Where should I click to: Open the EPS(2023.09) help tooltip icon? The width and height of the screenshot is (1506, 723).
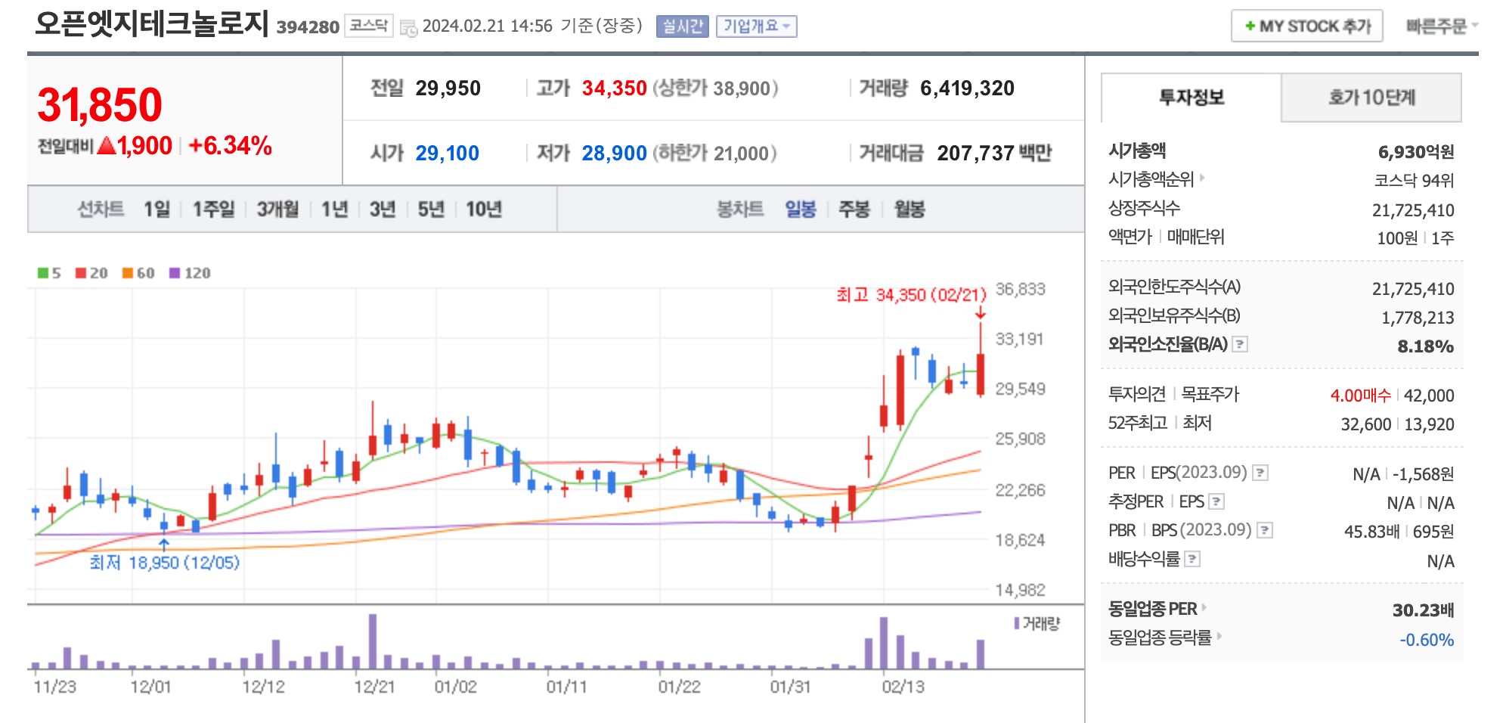click(x=1260, y=473)
